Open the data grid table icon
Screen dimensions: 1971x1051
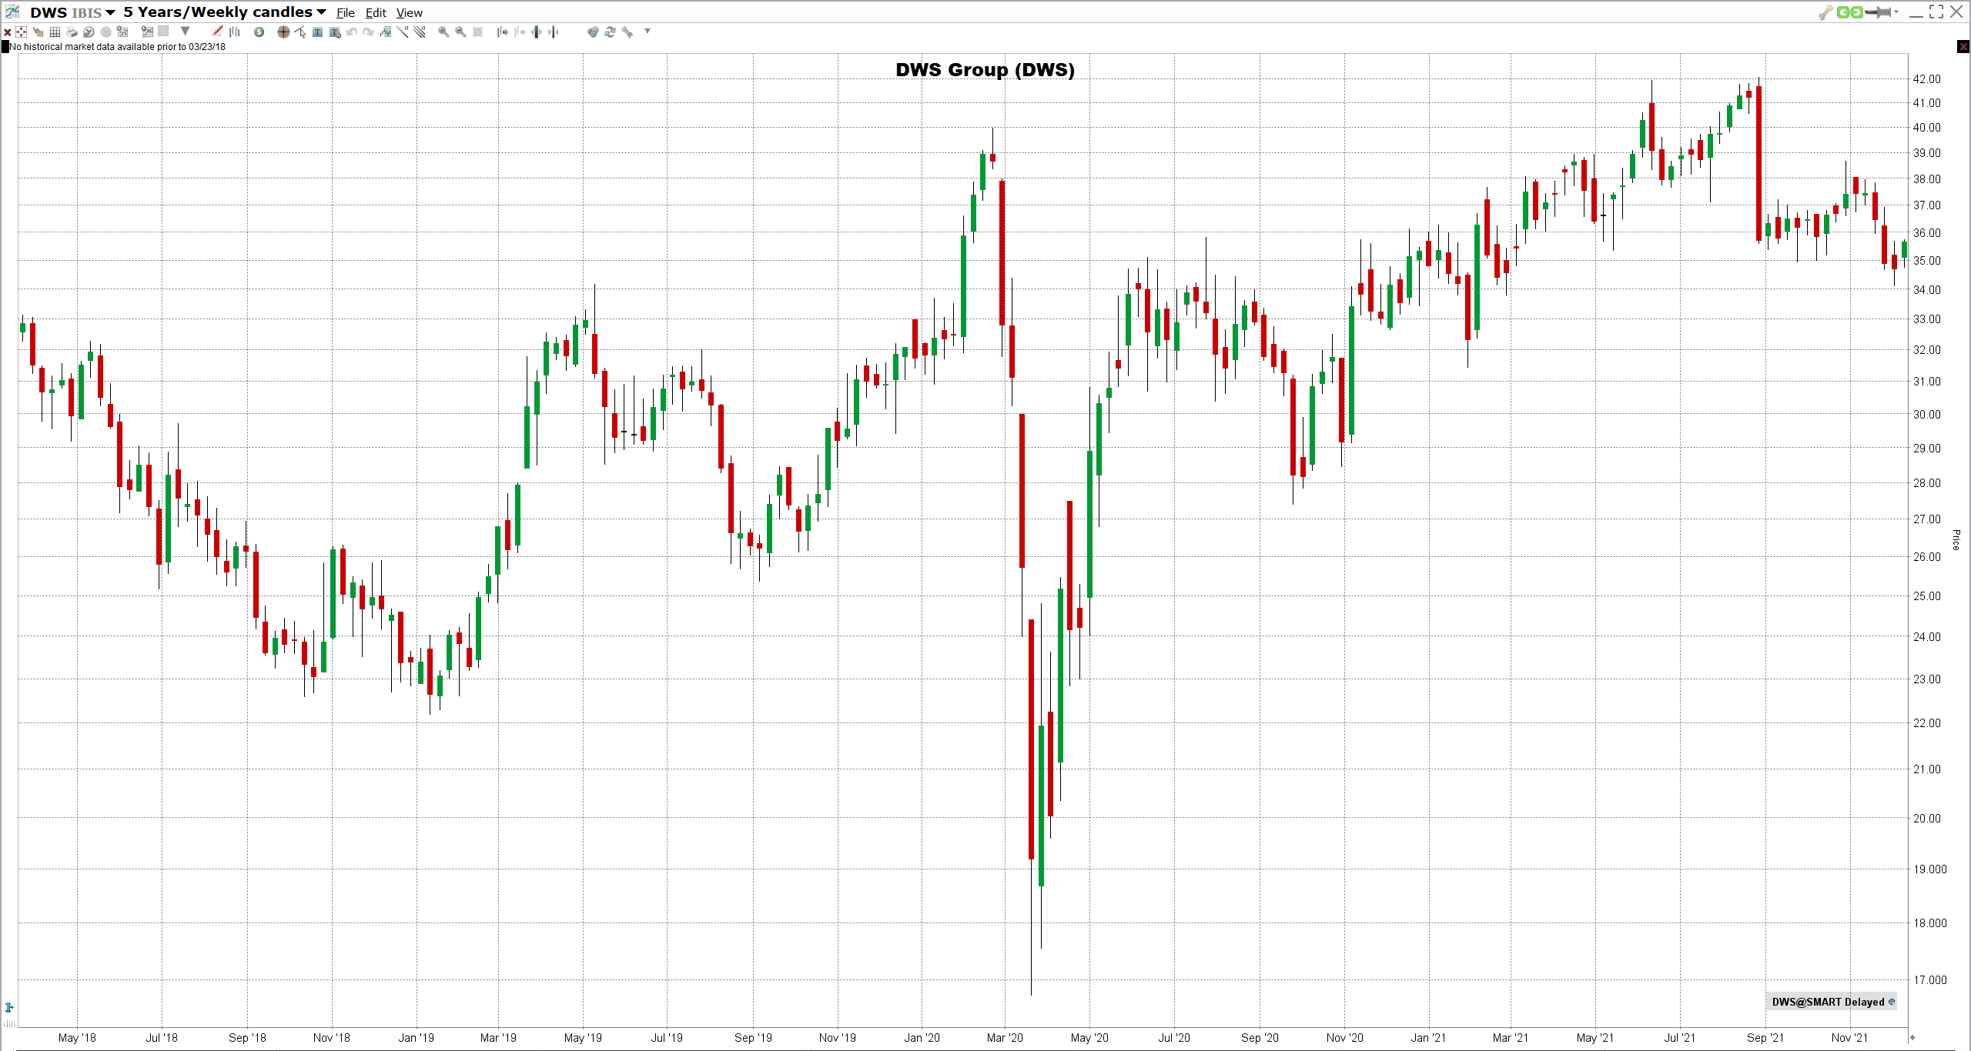click(55, 32)
